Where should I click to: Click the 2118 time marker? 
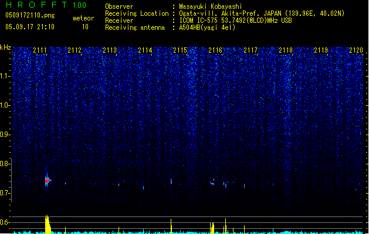[x=286, y=50]
